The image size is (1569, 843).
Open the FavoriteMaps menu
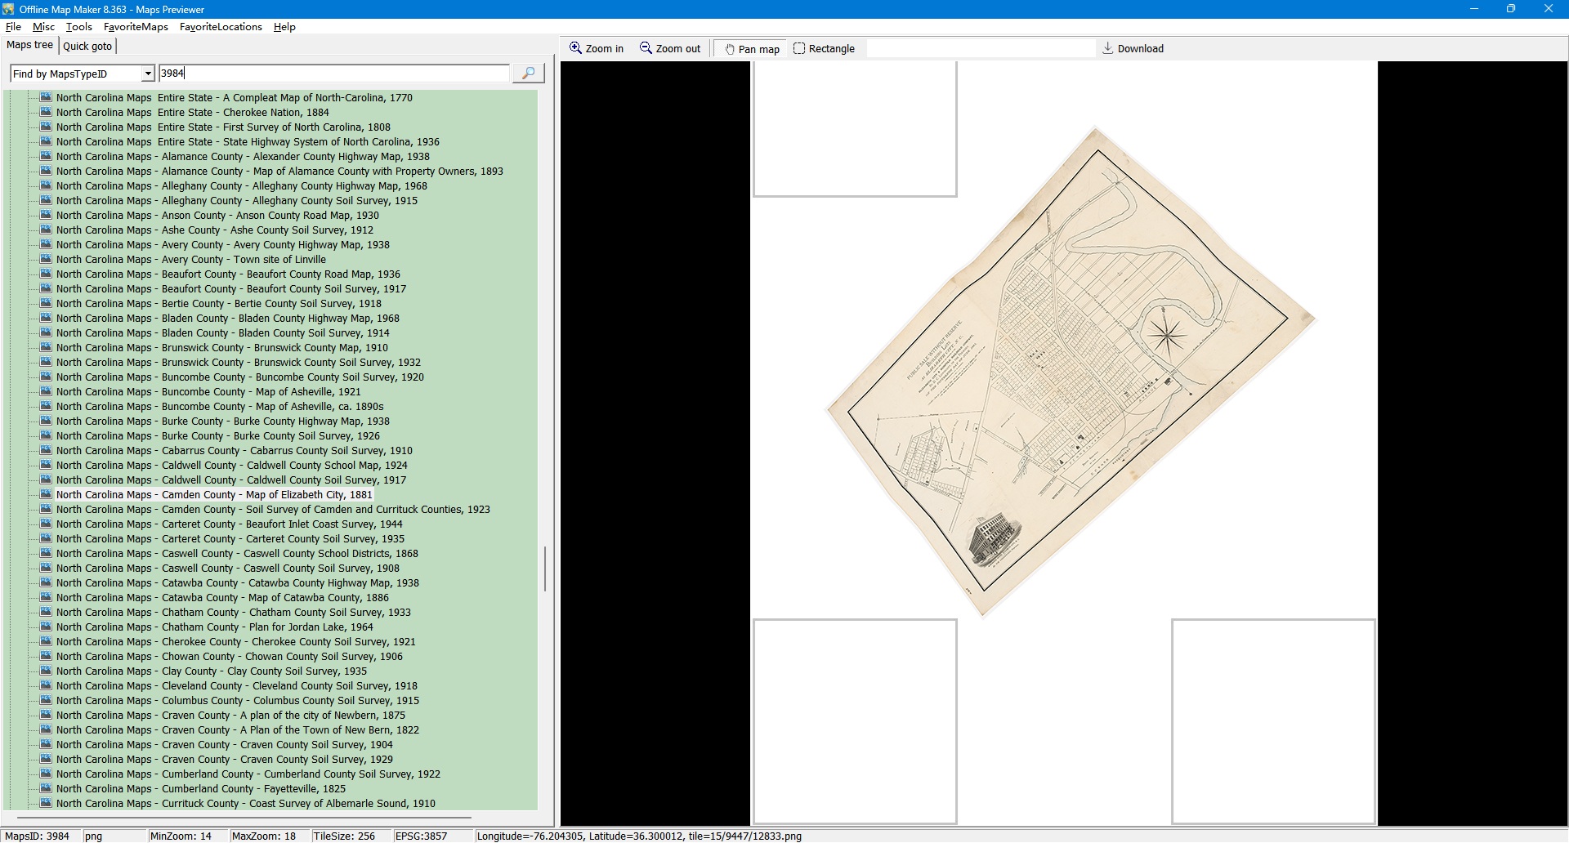pyautogui.click(x=136, y=27)
